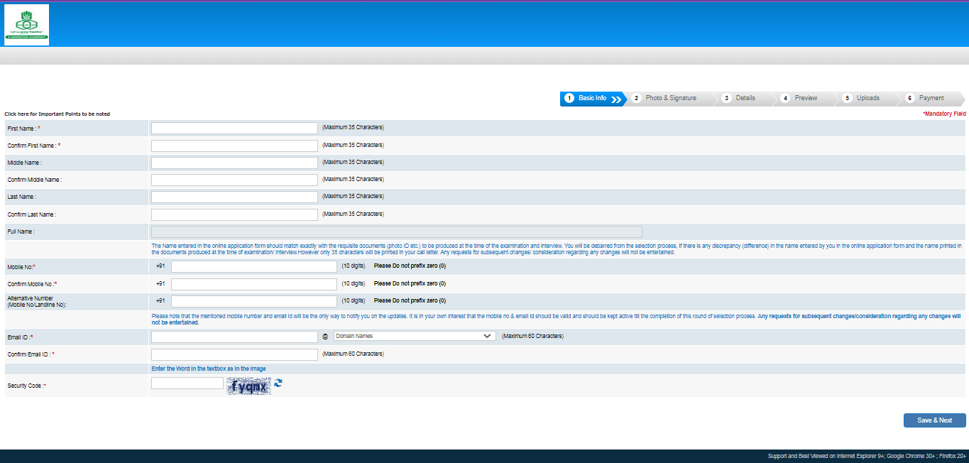Click the refresh captcha icon

[x=278, y=383]
